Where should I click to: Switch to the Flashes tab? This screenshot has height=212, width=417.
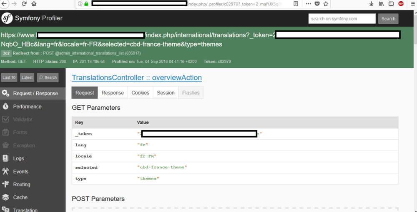(191, 93)
